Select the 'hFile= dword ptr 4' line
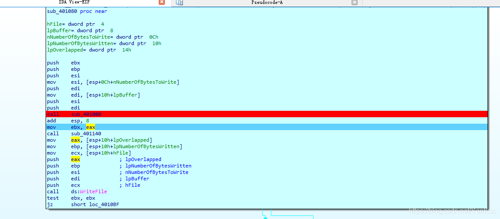Viewport: 500px width, 219px height. [x=75, y=24]
